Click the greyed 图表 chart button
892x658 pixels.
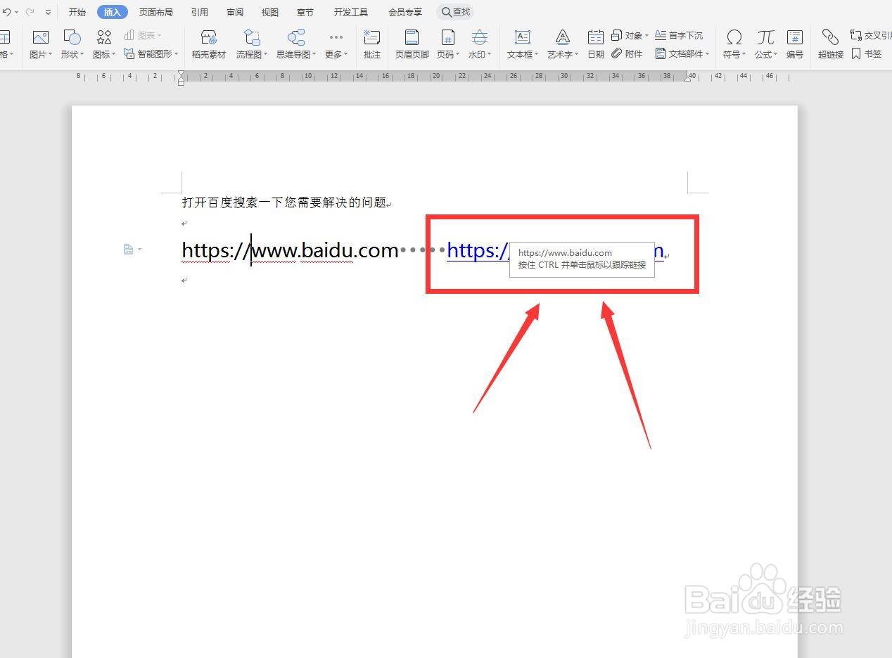[x=142, y=35]
